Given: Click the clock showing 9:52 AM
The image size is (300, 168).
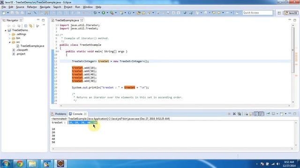Looking at the screenshot, I should click(289, 162).
